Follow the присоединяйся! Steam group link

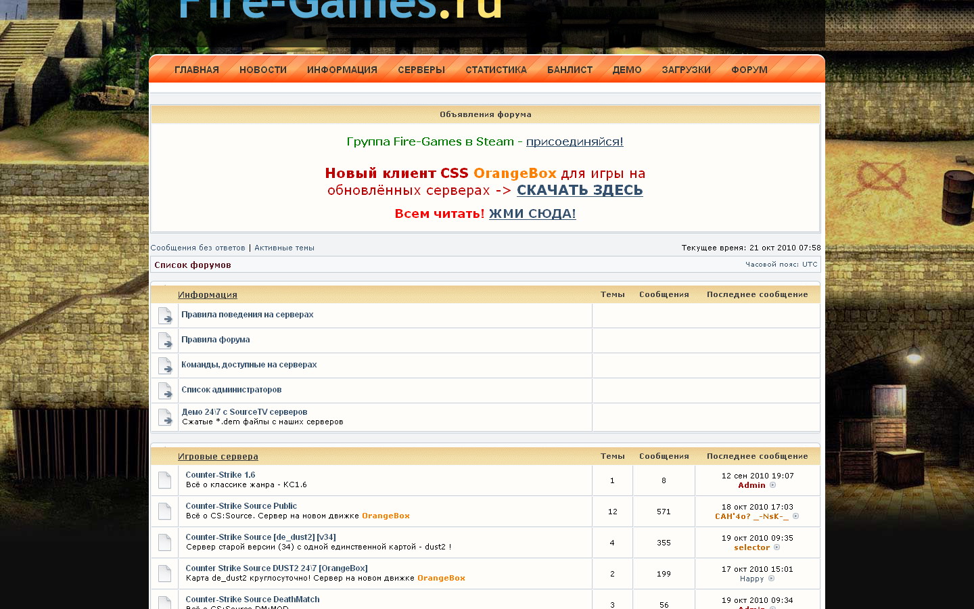coord(575,141)
